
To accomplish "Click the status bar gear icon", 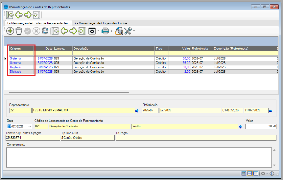I will (x=263, y=173).
